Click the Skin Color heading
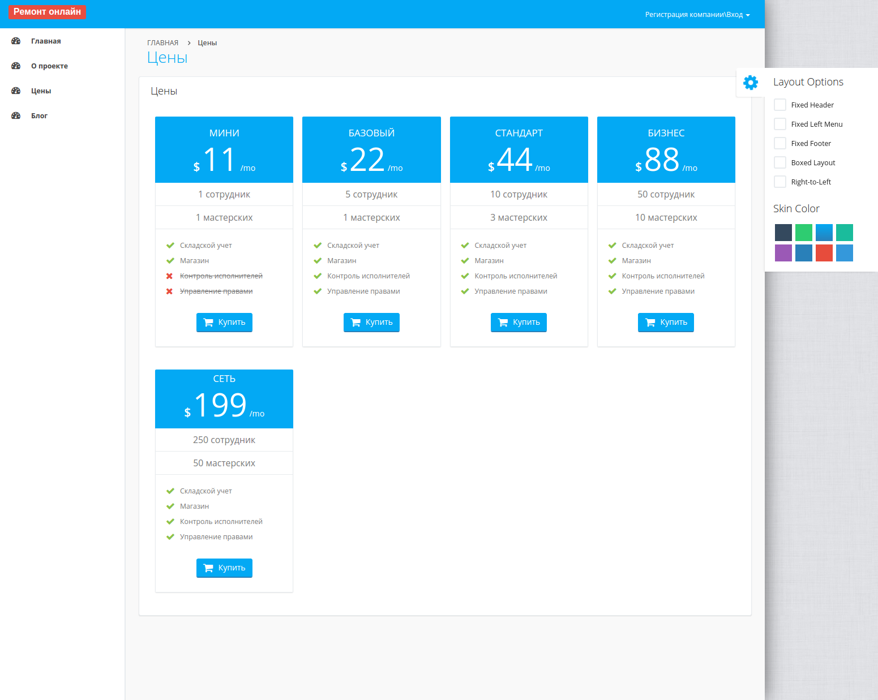 tap(796, 209)
